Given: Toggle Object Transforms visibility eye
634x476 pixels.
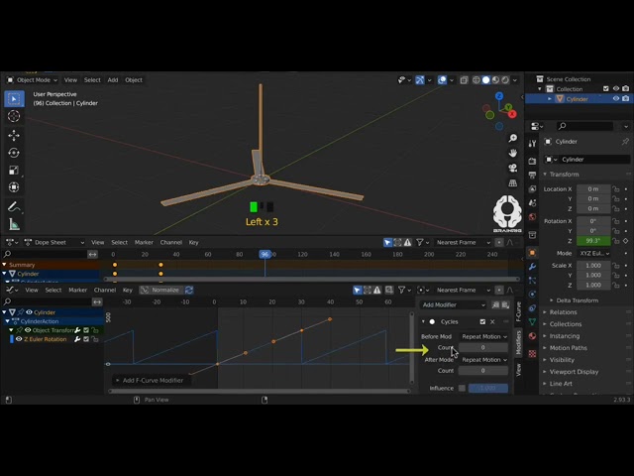Looking at the screenshot, I should pos(28,330).
